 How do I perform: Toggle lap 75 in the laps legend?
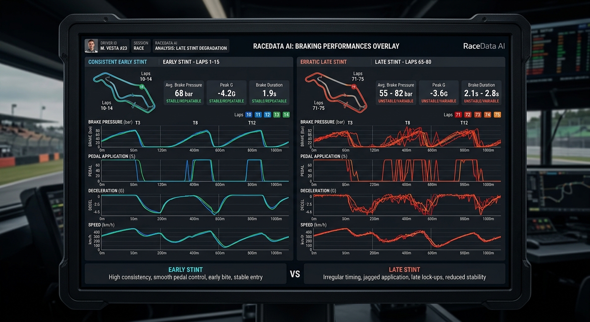(x=497, y=115)
